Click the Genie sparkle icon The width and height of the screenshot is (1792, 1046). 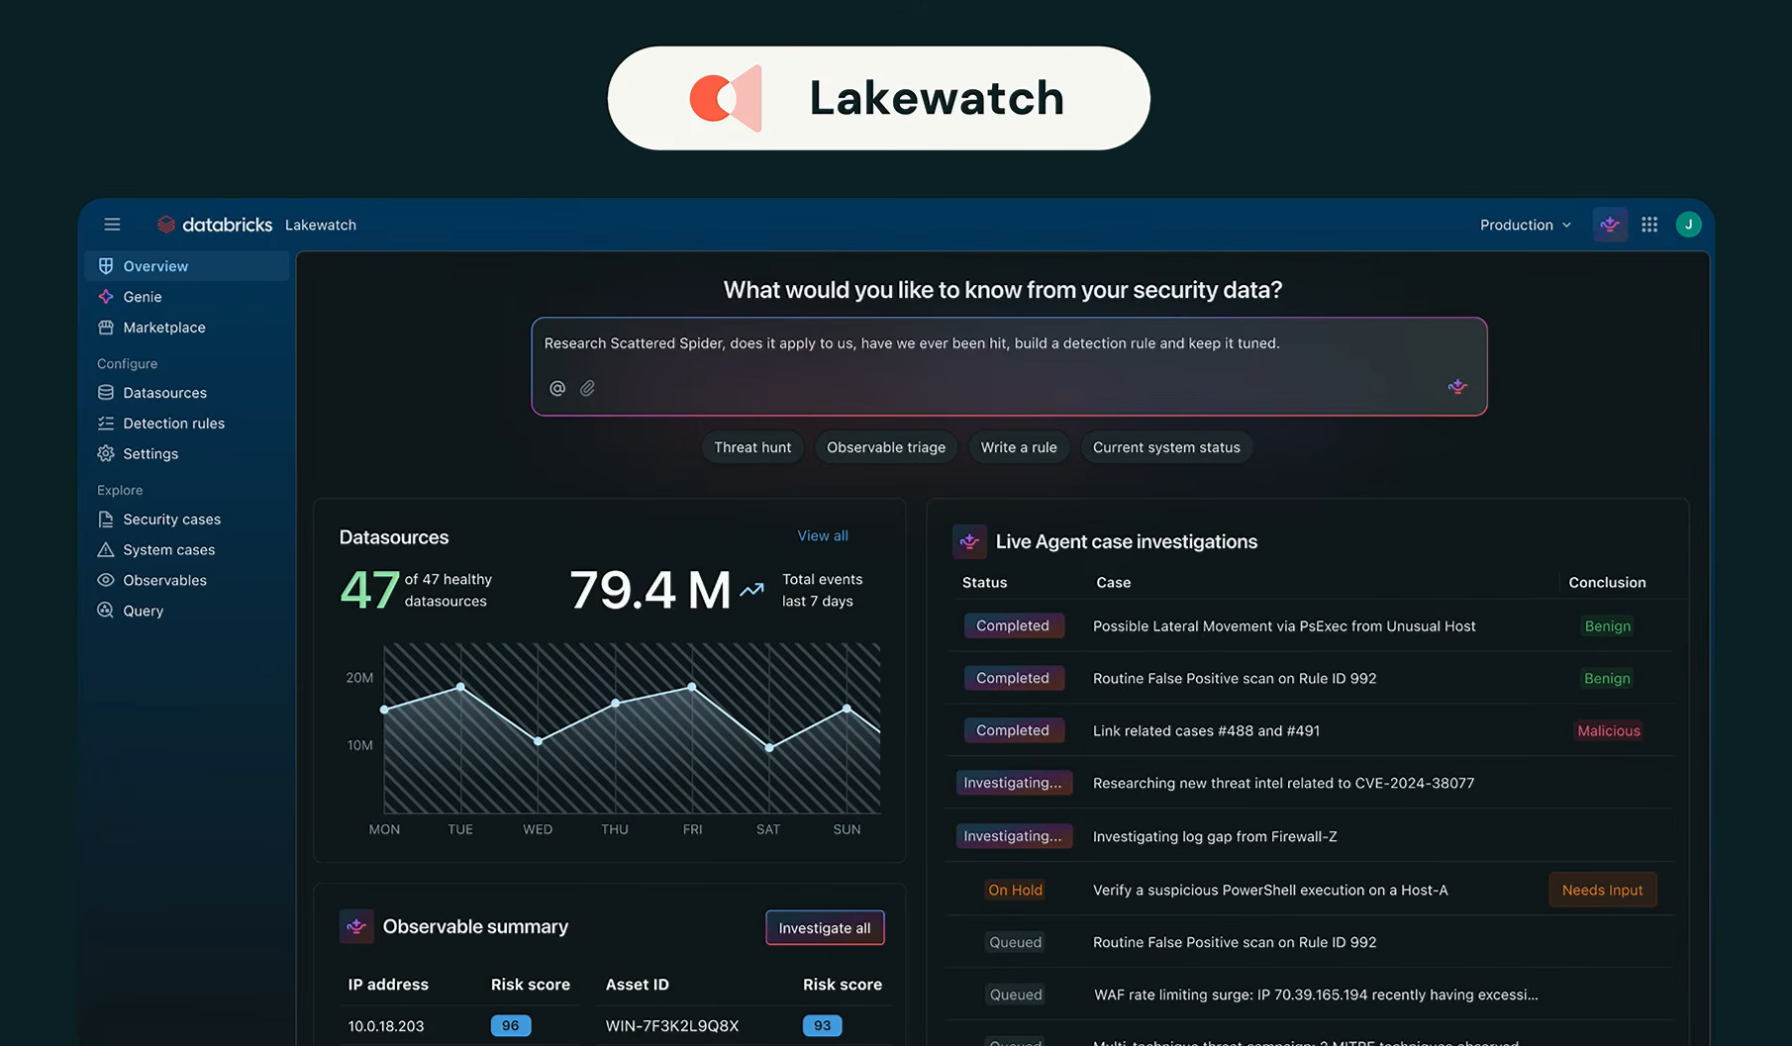106,297
